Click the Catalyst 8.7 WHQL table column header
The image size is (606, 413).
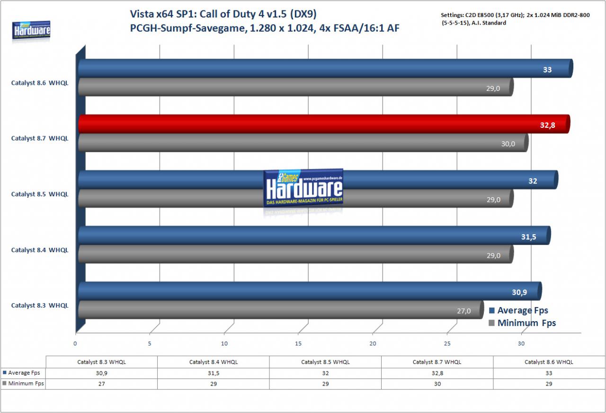437,362
